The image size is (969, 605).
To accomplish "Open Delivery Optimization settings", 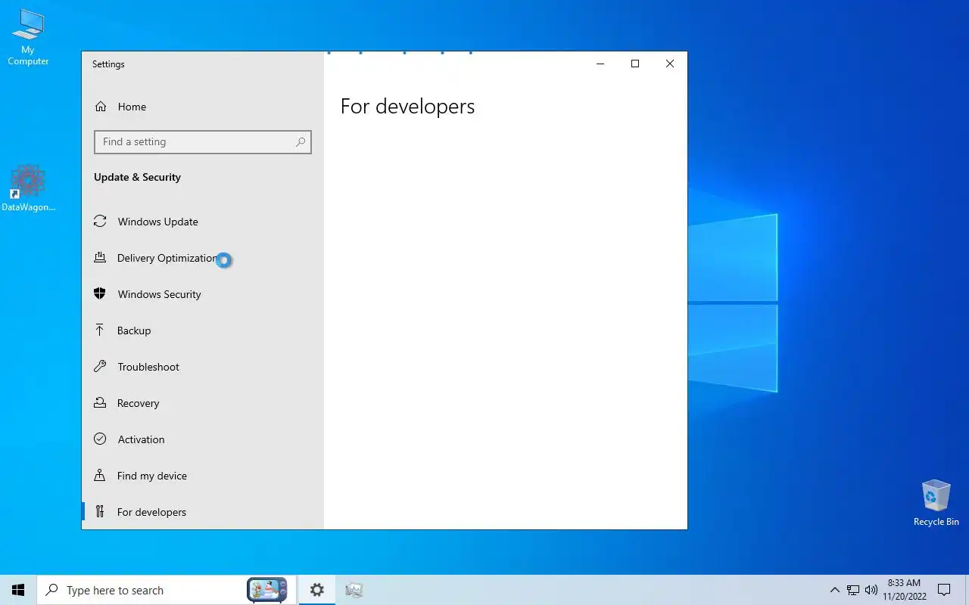I will [203, 258].
